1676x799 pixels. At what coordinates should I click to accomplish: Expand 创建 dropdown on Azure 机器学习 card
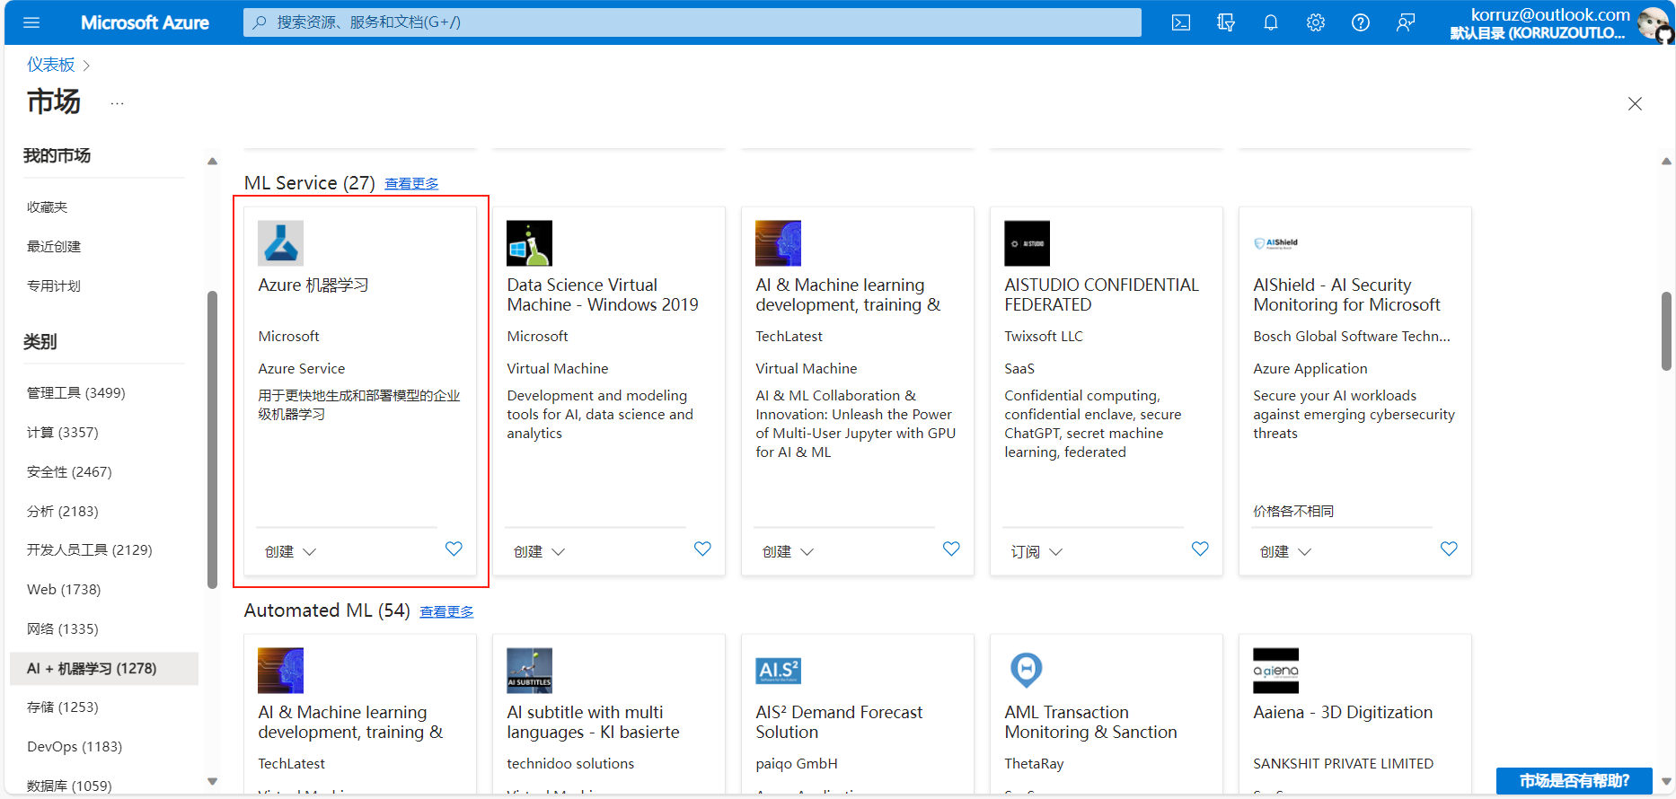click(x=290, y=551)
